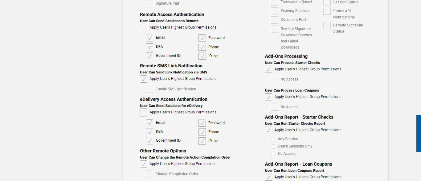Toggle Government ID under Remote Access Authentication
The image size is (421, 181).
(150, 56)
